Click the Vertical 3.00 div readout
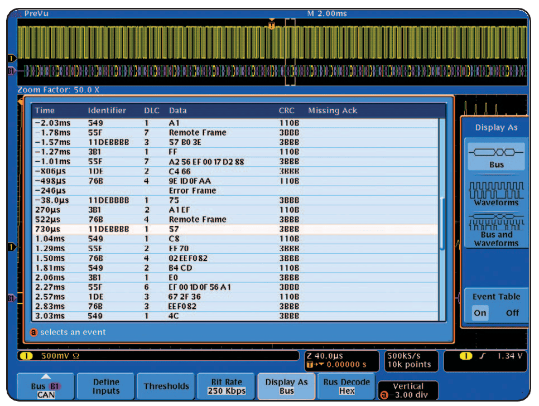Screen dimensions: 539x406 408,390
